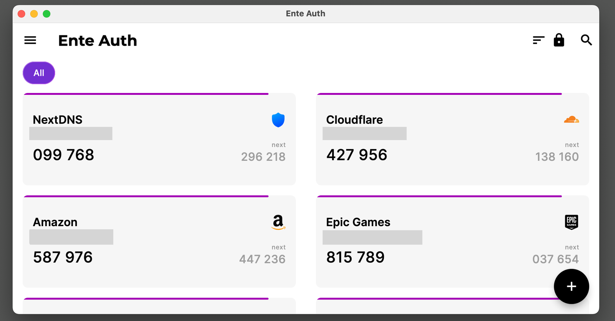Click the next code 296 218 on NextDNS

(263, 157)
